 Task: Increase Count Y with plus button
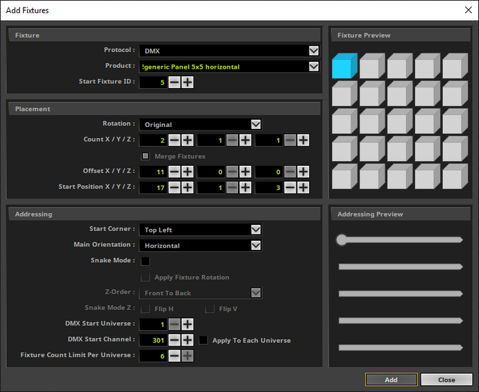point(245,140)
